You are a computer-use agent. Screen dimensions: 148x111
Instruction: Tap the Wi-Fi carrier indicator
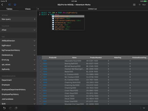tap(4, 1)
